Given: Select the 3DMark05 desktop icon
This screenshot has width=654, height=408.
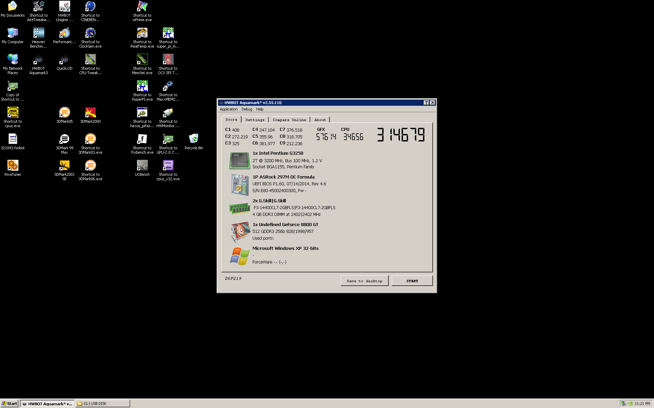Looking at the screenshot, I should [64, 116].
